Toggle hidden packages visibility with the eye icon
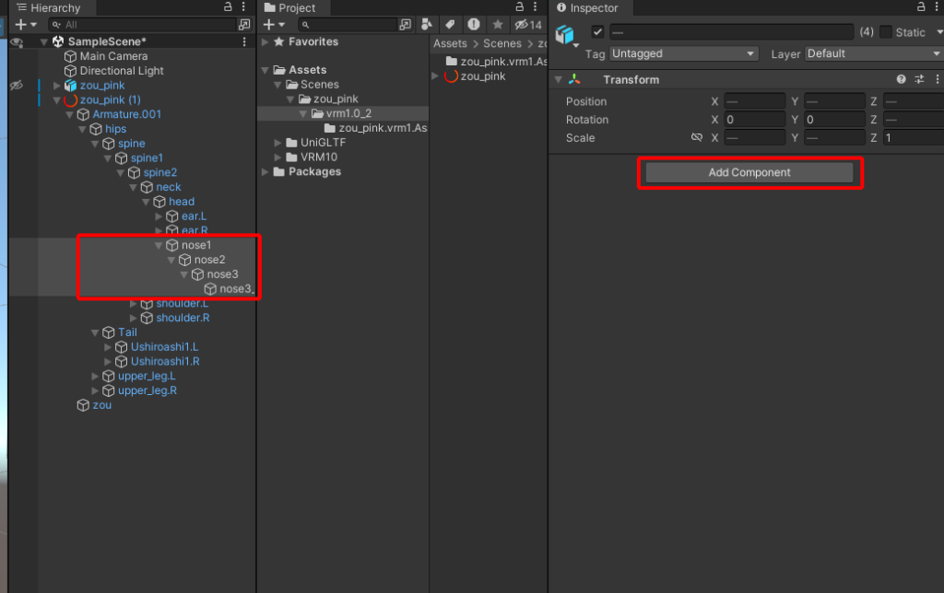This screenshot has width=944, height=593. click(x=523, y=24)
